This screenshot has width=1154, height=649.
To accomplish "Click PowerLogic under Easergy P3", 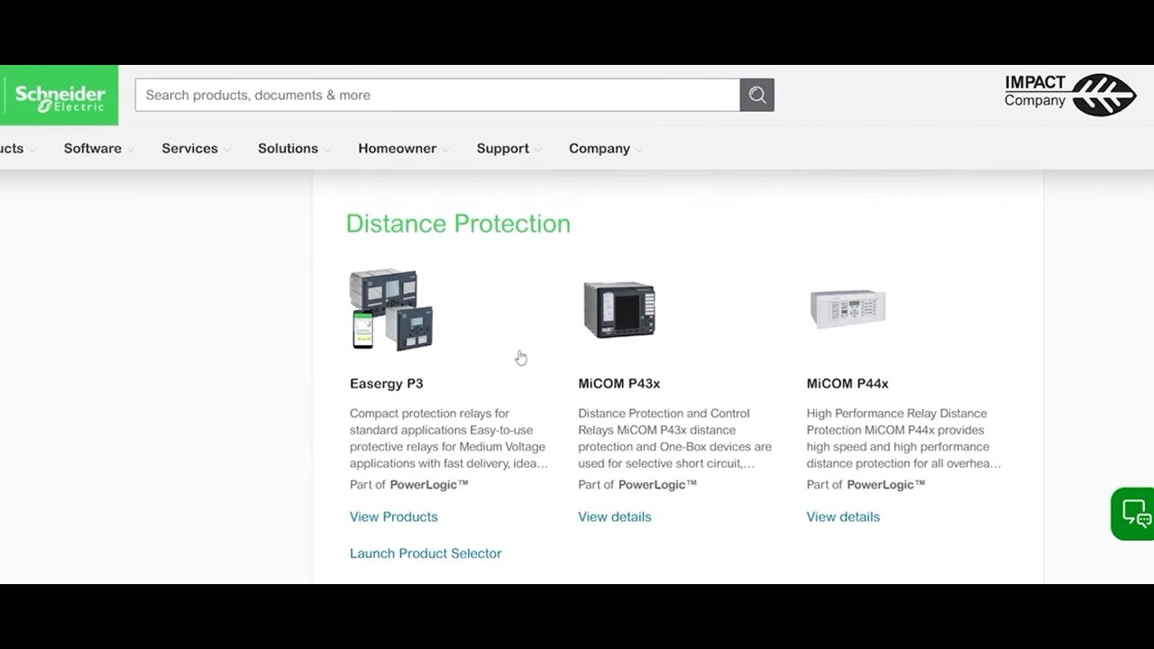I will [x=429, y=485].
